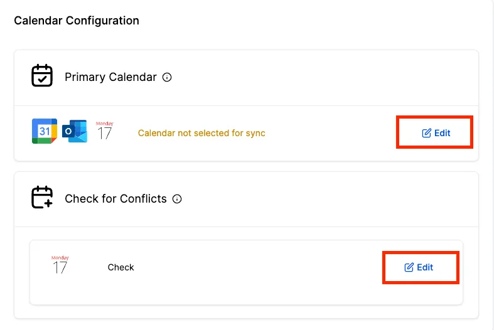This screenshot has width=494, height=330.
Task: Select the Google Calendar icon
Action: pos(45,131)
